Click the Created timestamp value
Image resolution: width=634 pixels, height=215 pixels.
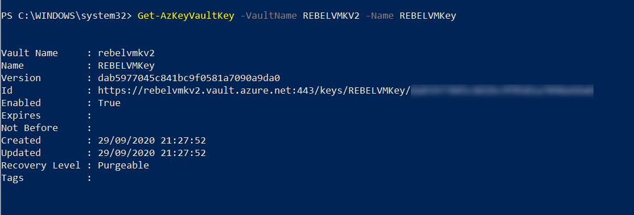[152, 140]
